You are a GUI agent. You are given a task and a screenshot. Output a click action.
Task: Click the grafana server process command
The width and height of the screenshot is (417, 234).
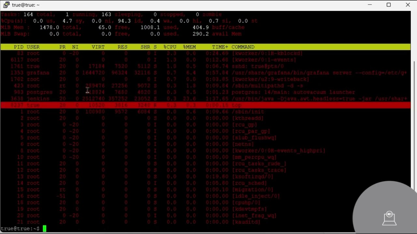coord(319,73)
